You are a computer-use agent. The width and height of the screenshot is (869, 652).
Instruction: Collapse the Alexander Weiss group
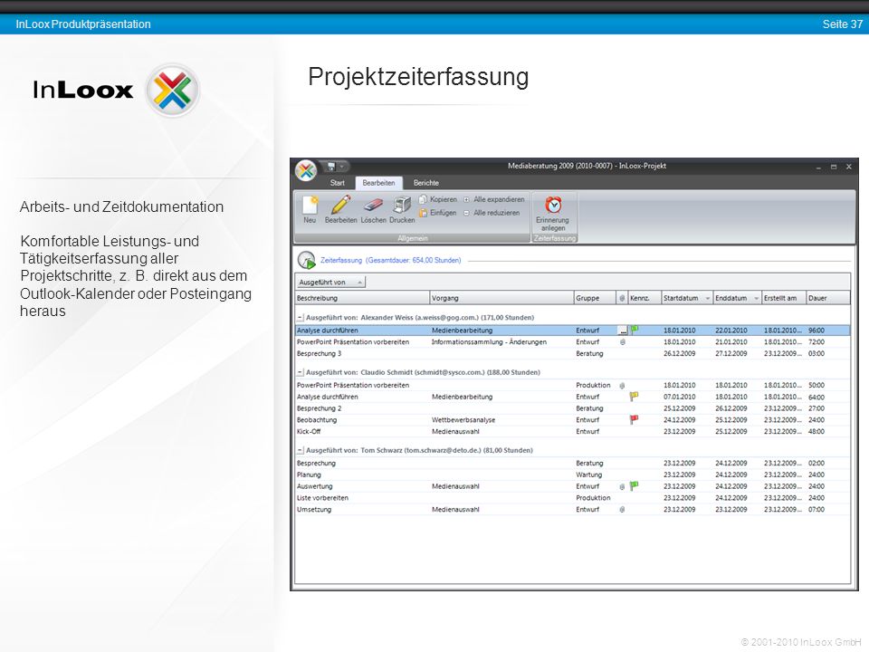pyautogui.click(x=300, y=318)
